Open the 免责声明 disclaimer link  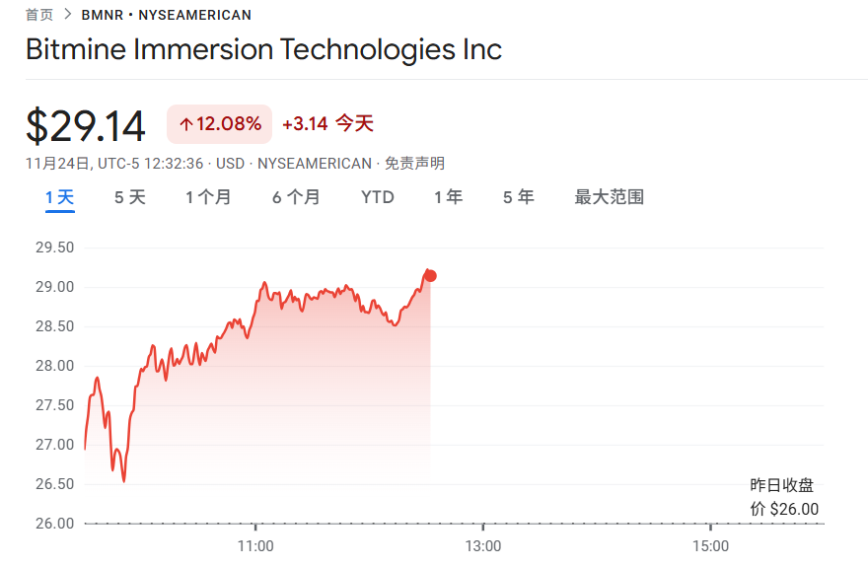coord(414,164)
